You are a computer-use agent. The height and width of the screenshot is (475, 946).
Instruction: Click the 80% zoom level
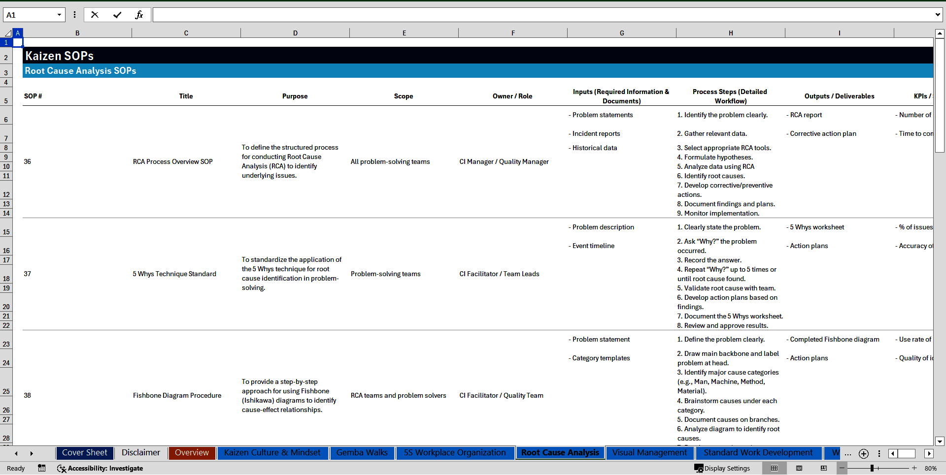click(x=930, y=468)
